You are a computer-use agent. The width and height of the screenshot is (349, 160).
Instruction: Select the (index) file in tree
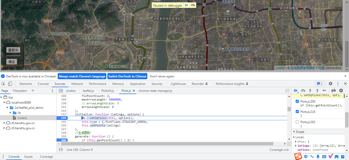click(x=22, y=118)
